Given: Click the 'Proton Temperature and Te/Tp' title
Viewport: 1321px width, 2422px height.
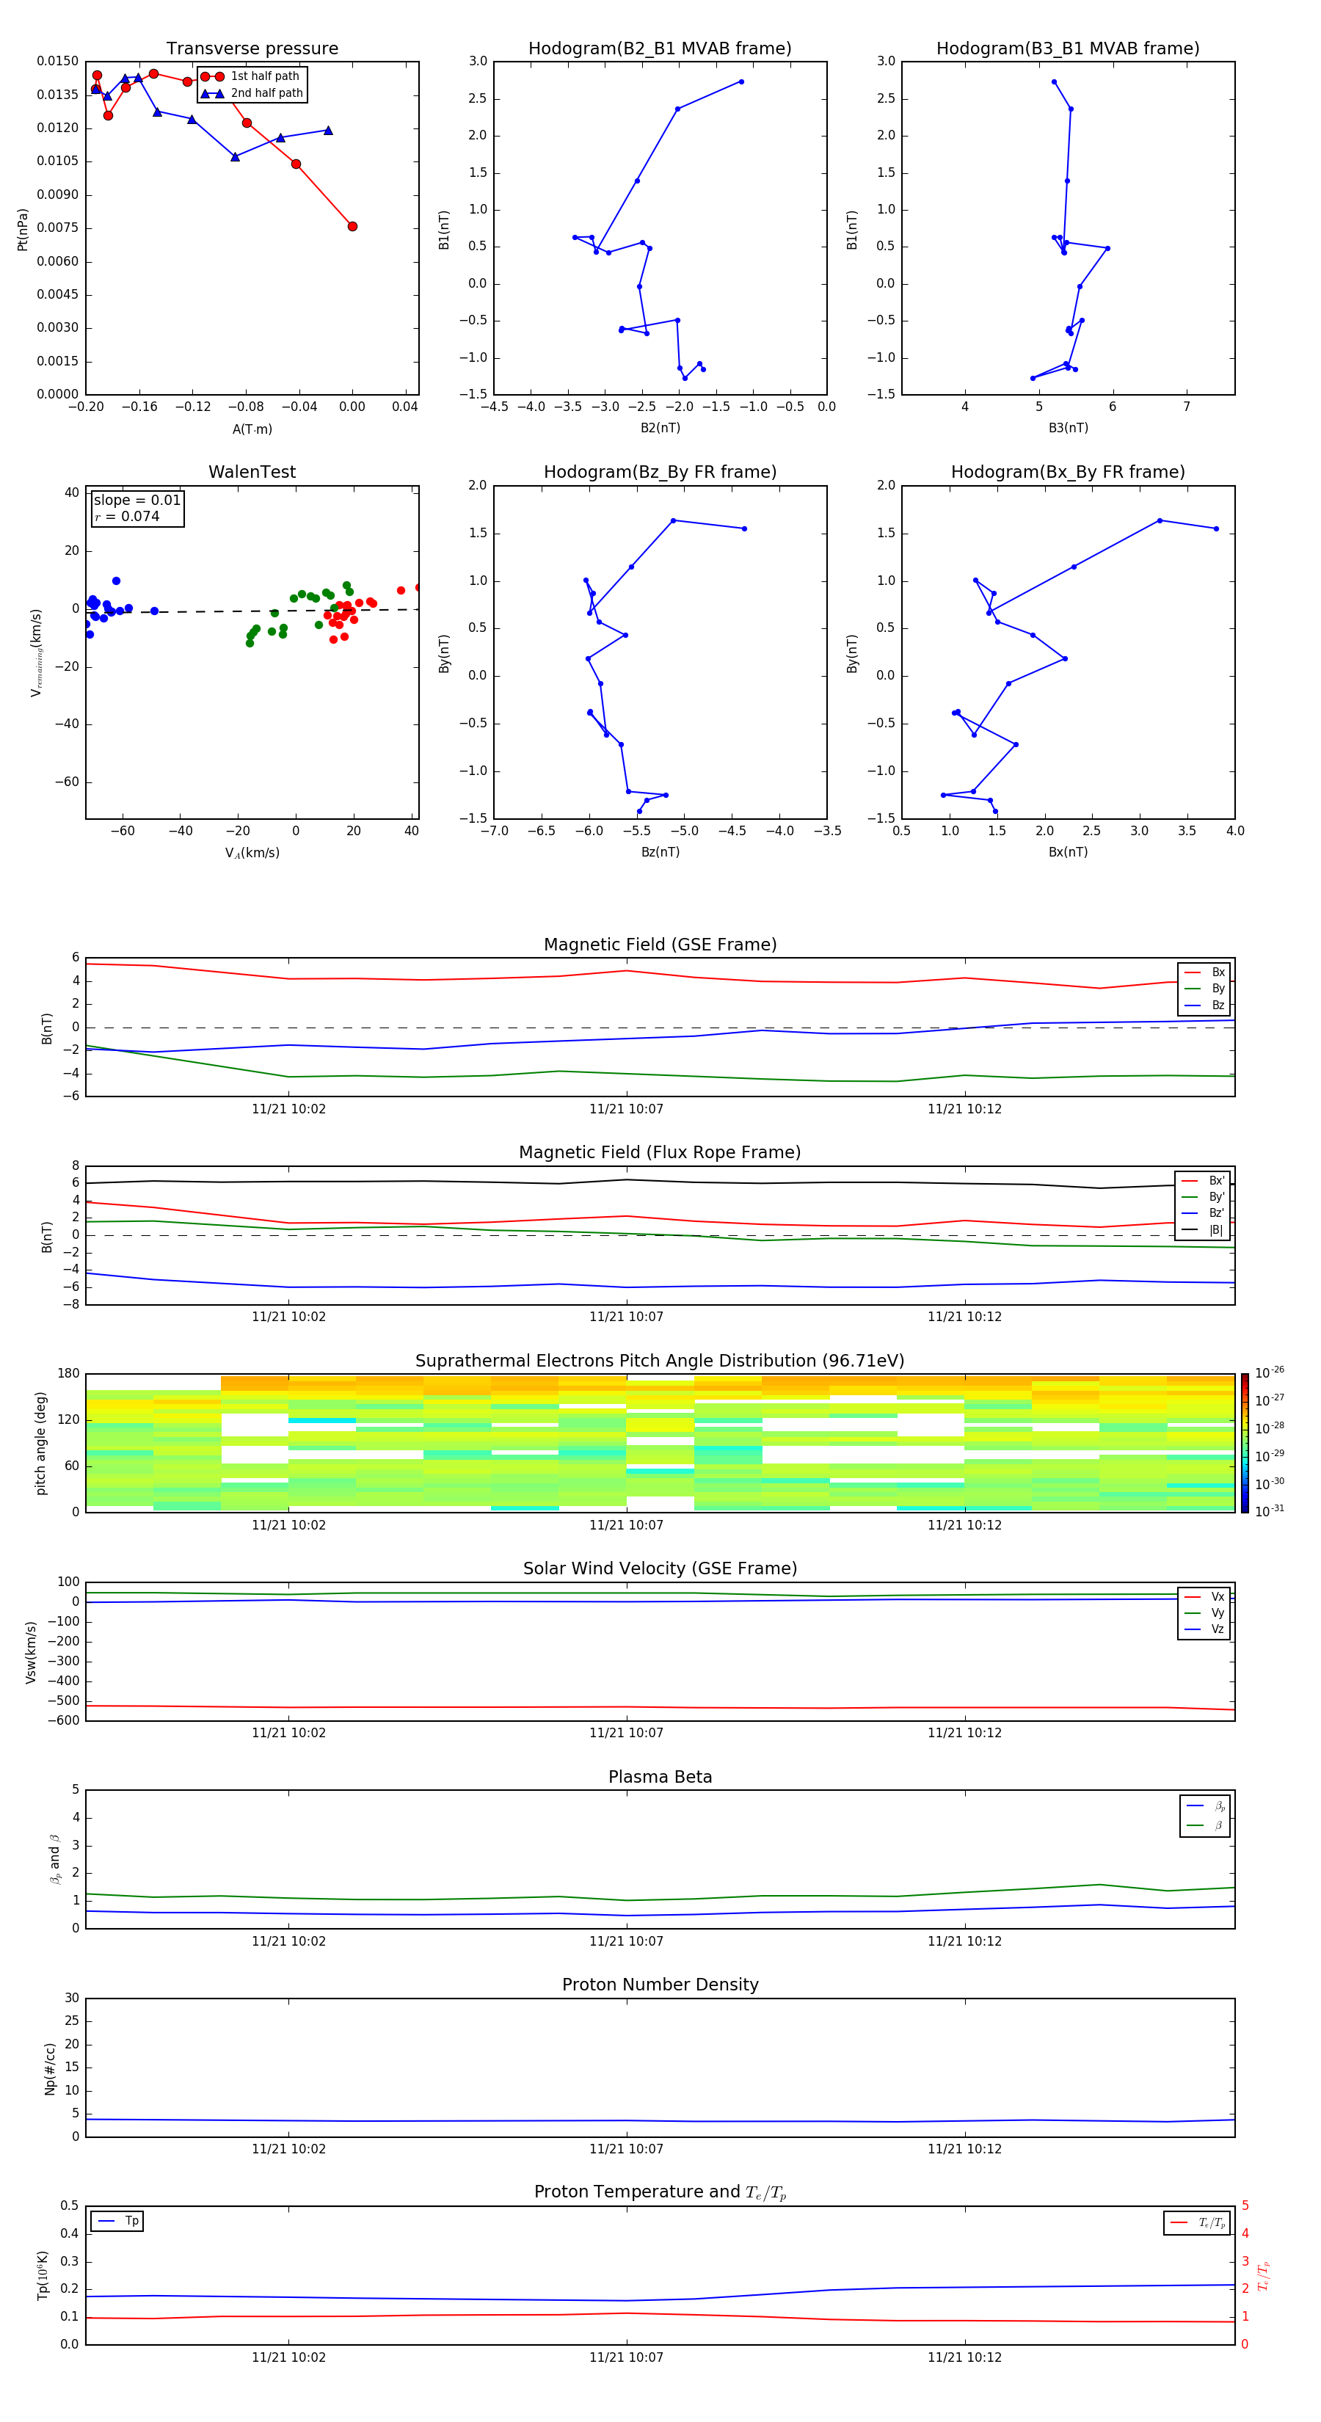Looking at the screenshot, I should (660, 2192).
